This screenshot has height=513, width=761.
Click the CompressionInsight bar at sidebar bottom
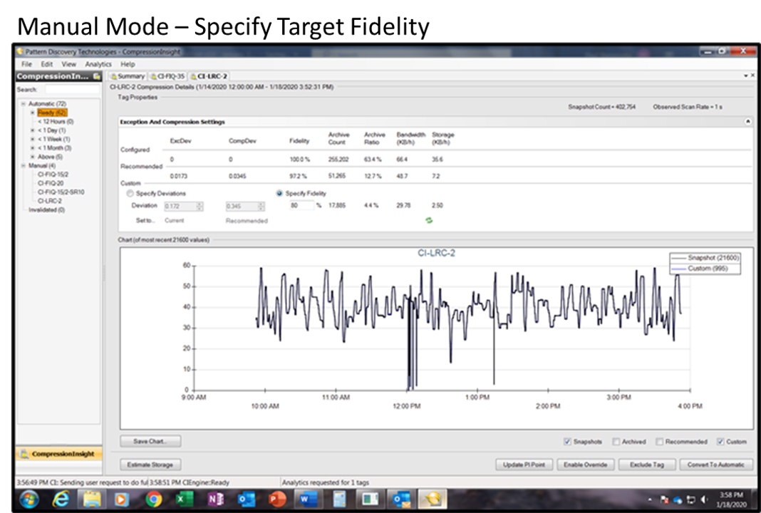click(58, 454)
